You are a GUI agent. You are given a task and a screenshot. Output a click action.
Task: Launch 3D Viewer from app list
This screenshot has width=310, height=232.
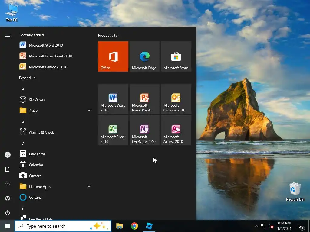[55, 99]
